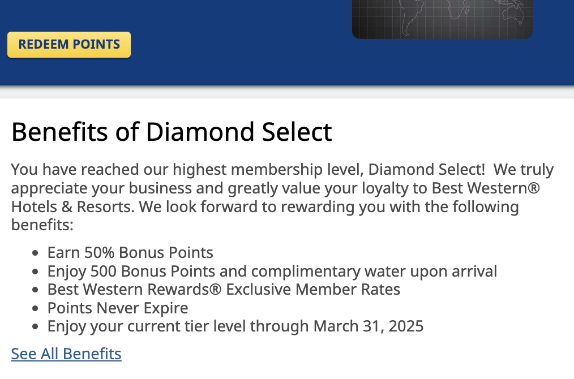574x379 pixels.
Task: Click the tier level through March 31 item
Action: [235, 326]
